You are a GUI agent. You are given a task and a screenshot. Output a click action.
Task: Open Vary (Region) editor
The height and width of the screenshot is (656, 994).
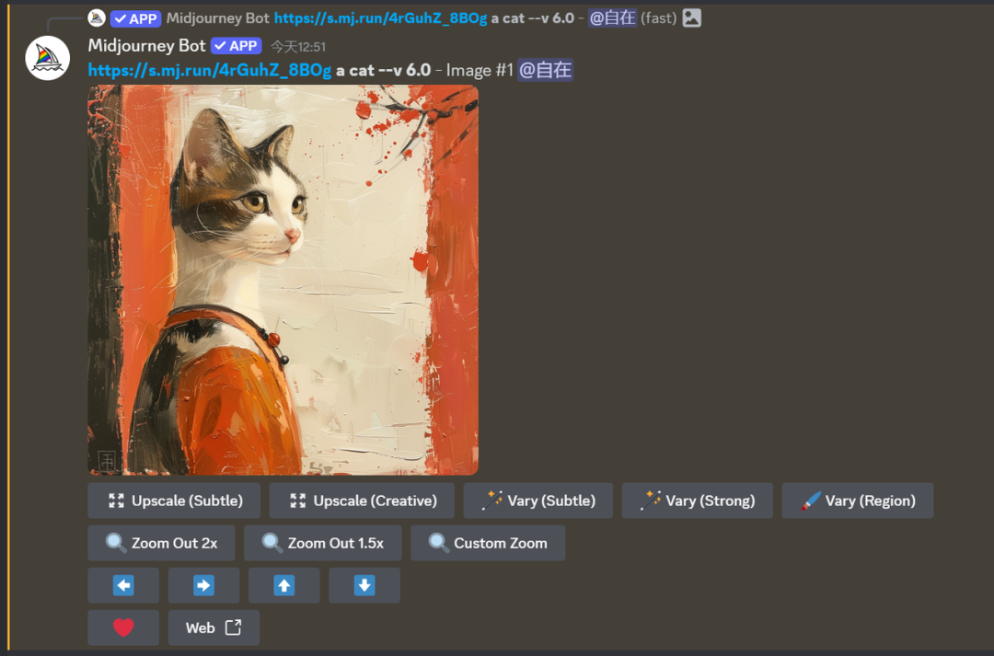click(857, 501)
